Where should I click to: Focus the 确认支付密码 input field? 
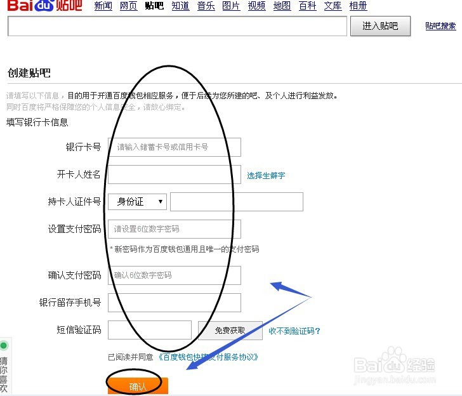(175, 275)
